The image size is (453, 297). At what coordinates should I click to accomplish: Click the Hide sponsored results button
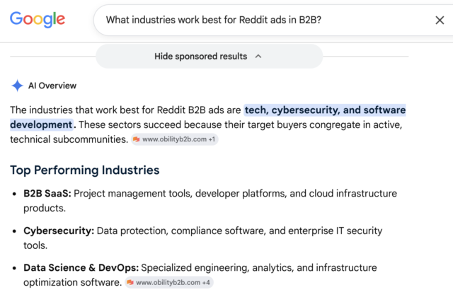click(209, 57)
